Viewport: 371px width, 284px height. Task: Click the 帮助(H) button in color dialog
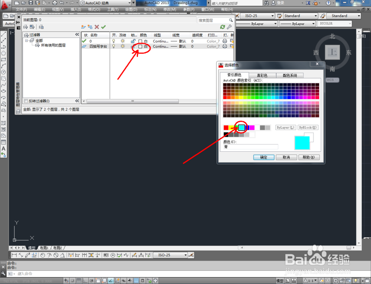click(309, 157)
